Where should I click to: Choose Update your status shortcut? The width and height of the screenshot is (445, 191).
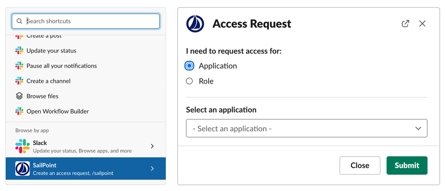pos(52,51)
